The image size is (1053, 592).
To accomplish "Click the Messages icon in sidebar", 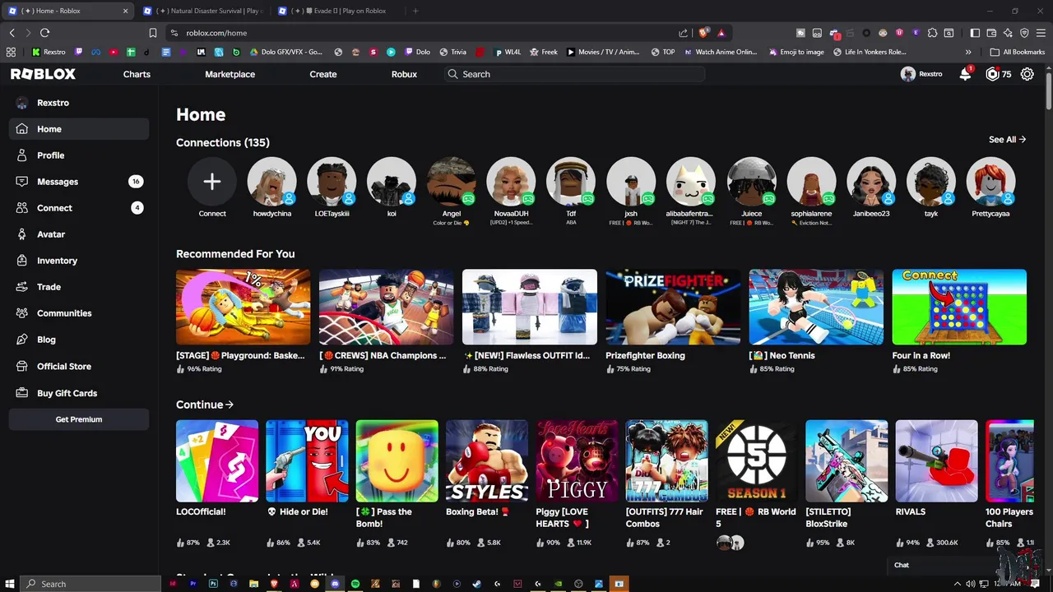I will (x=21, y=182).
